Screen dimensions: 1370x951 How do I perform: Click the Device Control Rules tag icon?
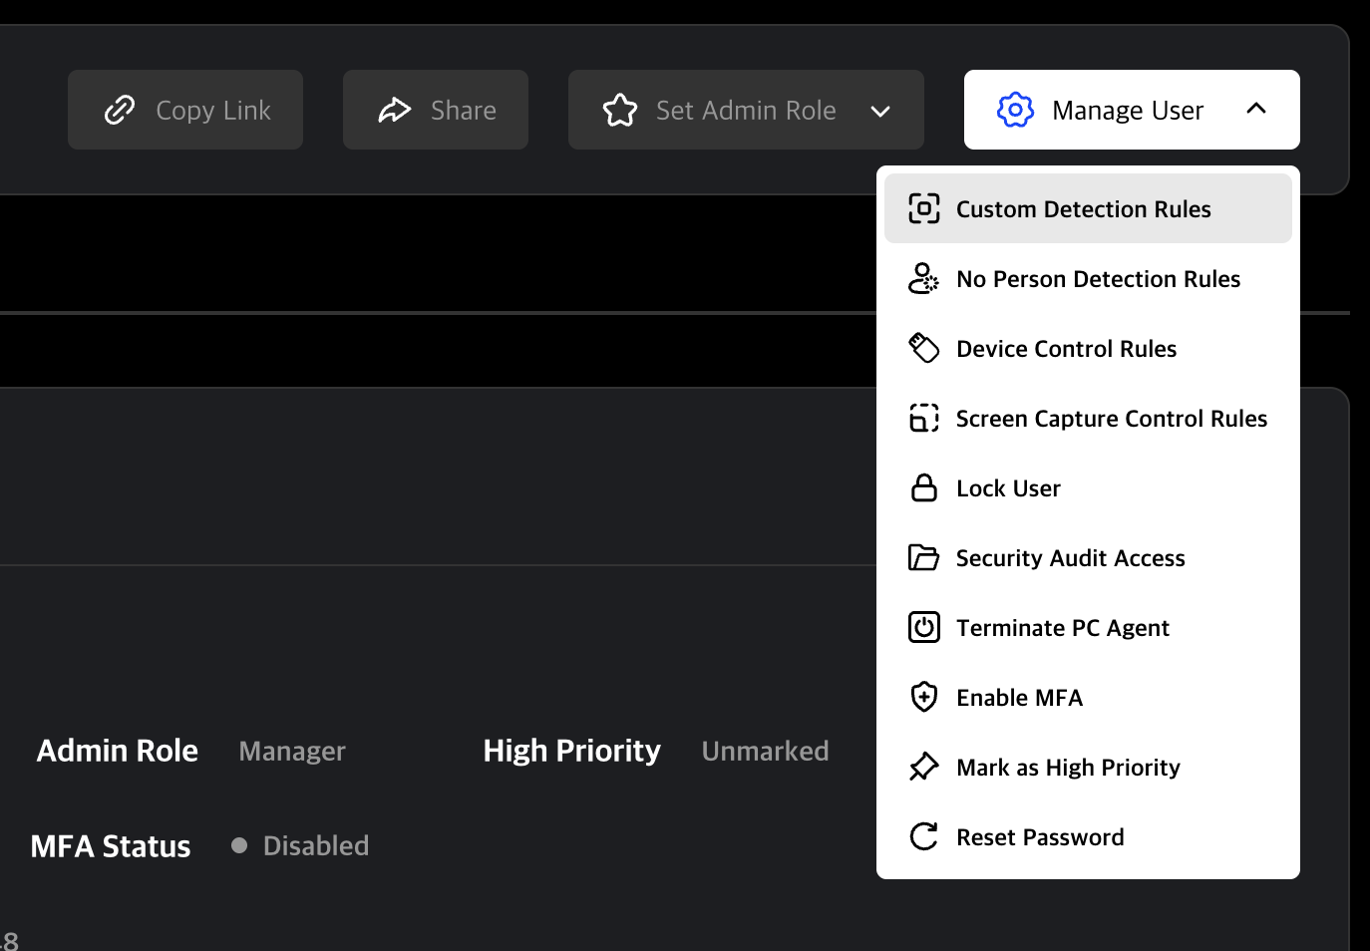924,348
